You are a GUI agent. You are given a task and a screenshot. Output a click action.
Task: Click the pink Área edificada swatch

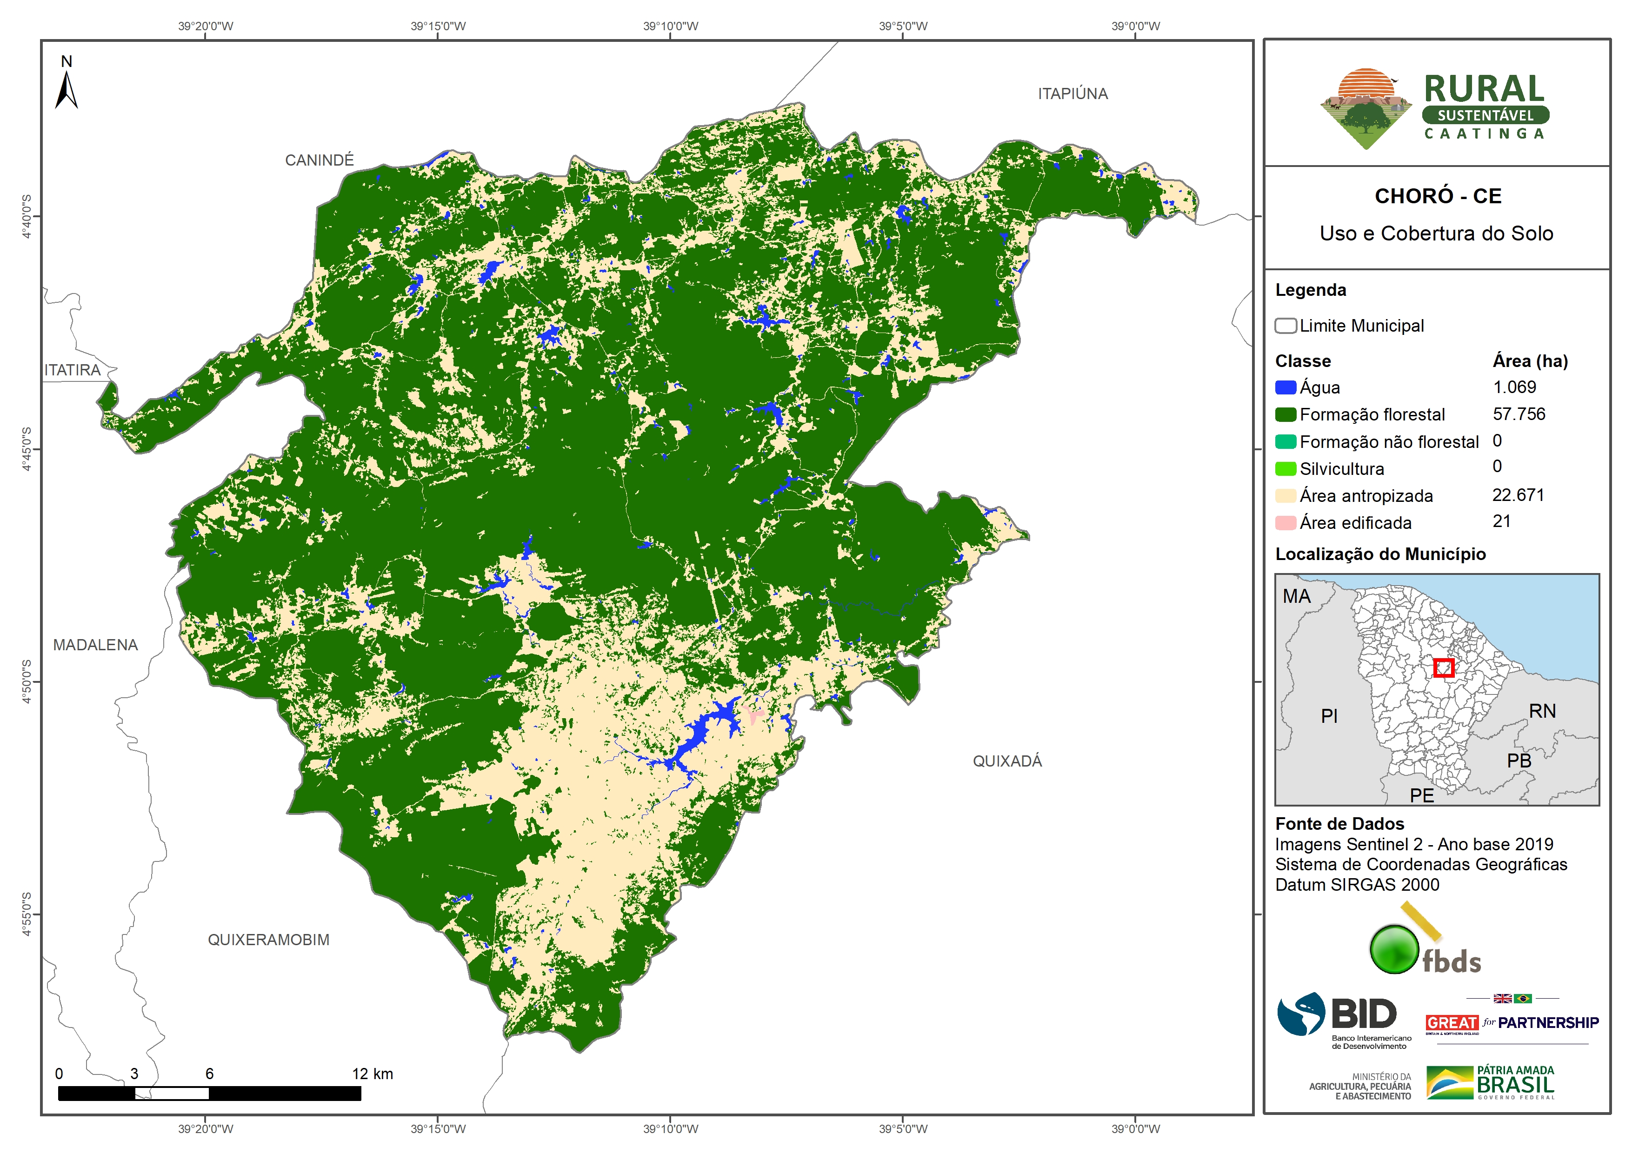coord(1285,523)
